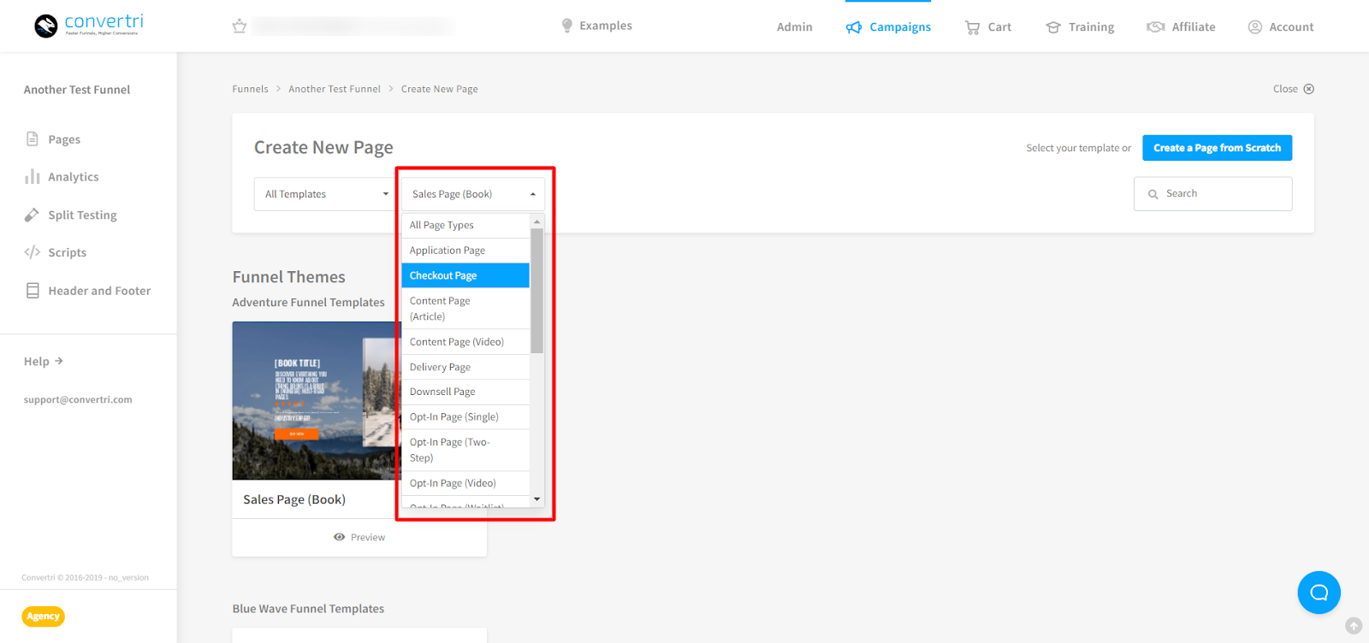Open the Cart icon in top navigation
This screenshot has width=1369, height=643.
point(972,27)
